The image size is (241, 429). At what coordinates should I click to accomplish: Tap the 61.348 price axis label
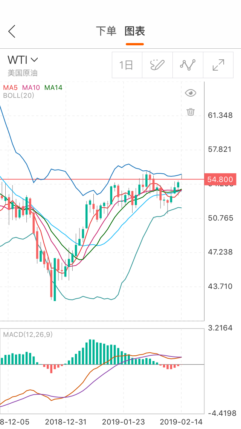[220, 115]
